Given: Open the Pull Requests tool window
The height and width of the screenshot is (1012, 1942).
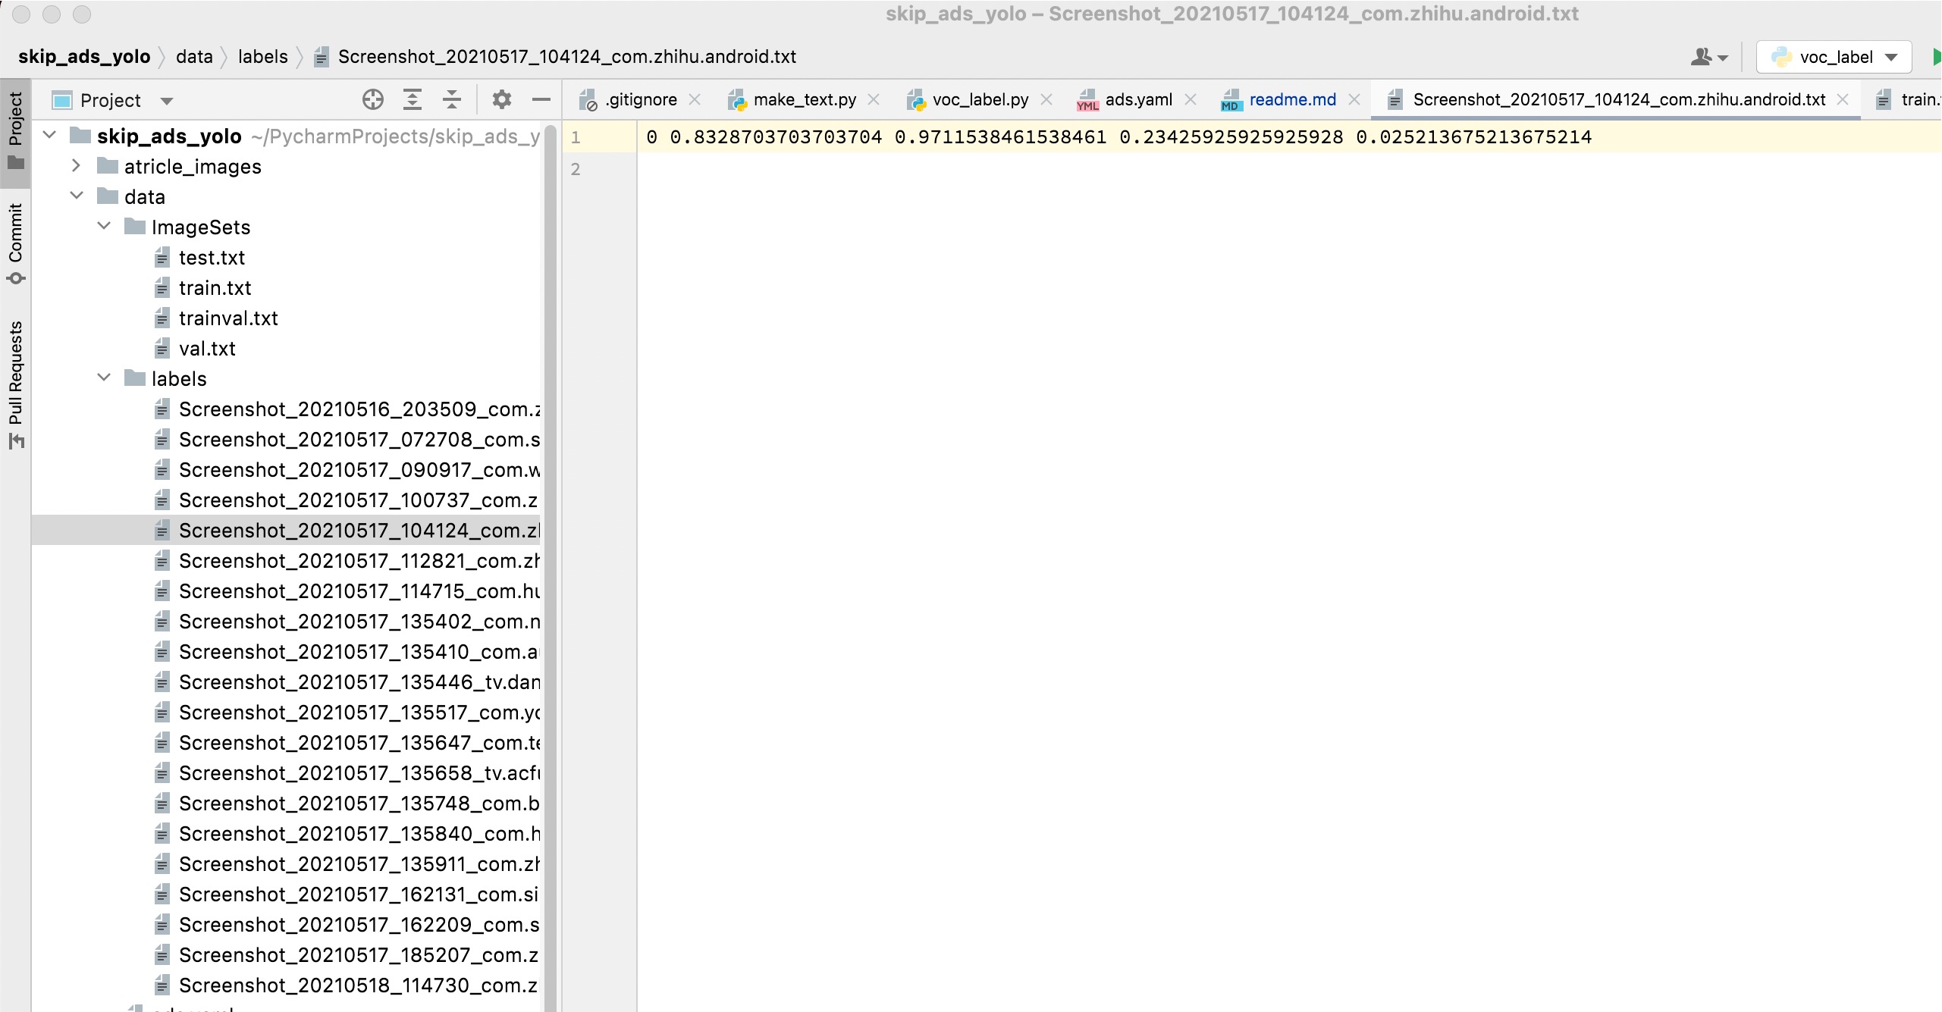Looking at the screenshot, I should [15, 383].
